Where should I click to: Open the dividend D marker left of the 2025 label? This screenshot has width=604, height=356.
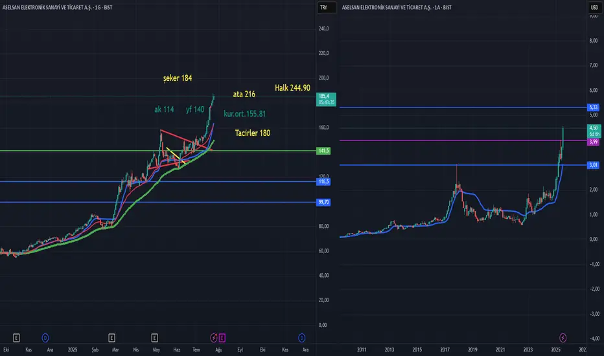45,338
